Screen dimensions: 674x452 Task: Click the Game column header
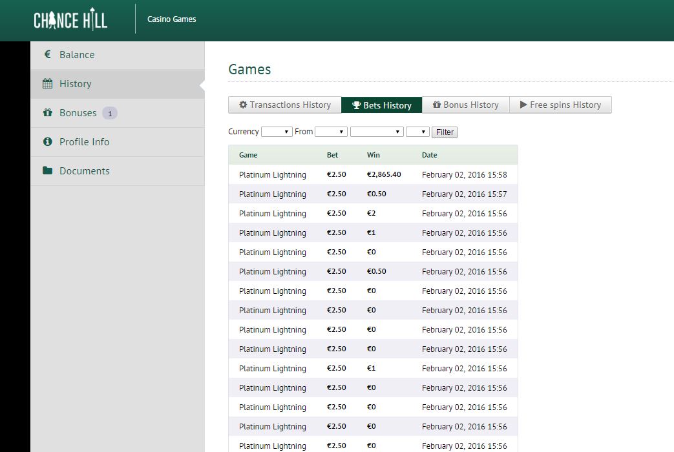pos(248,155)
